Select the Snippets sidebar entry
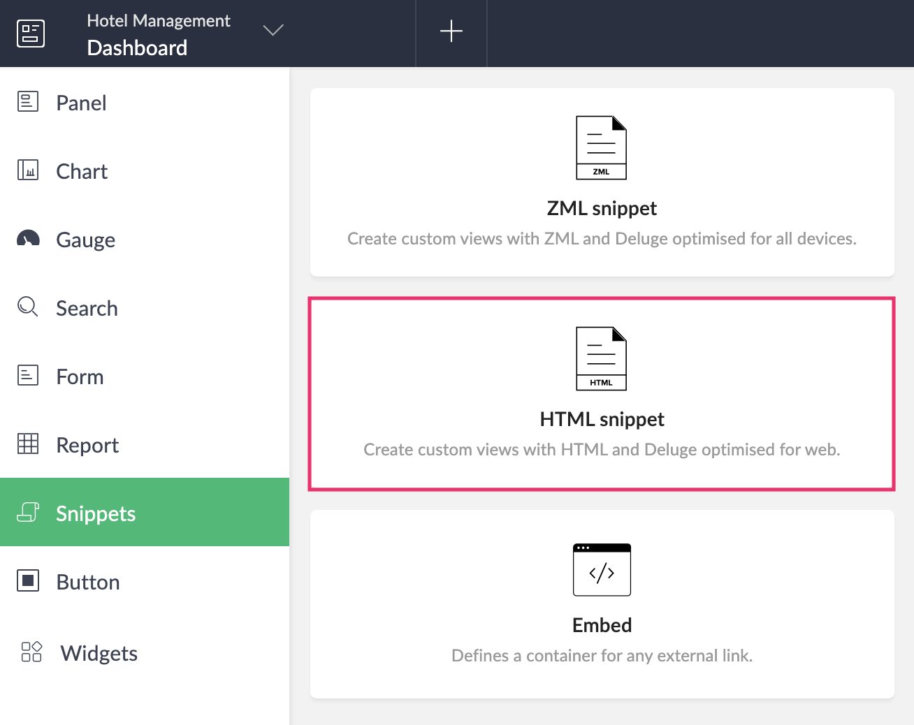Image resolution: width=914 pixels, height=725 pixels. [145, 512]
